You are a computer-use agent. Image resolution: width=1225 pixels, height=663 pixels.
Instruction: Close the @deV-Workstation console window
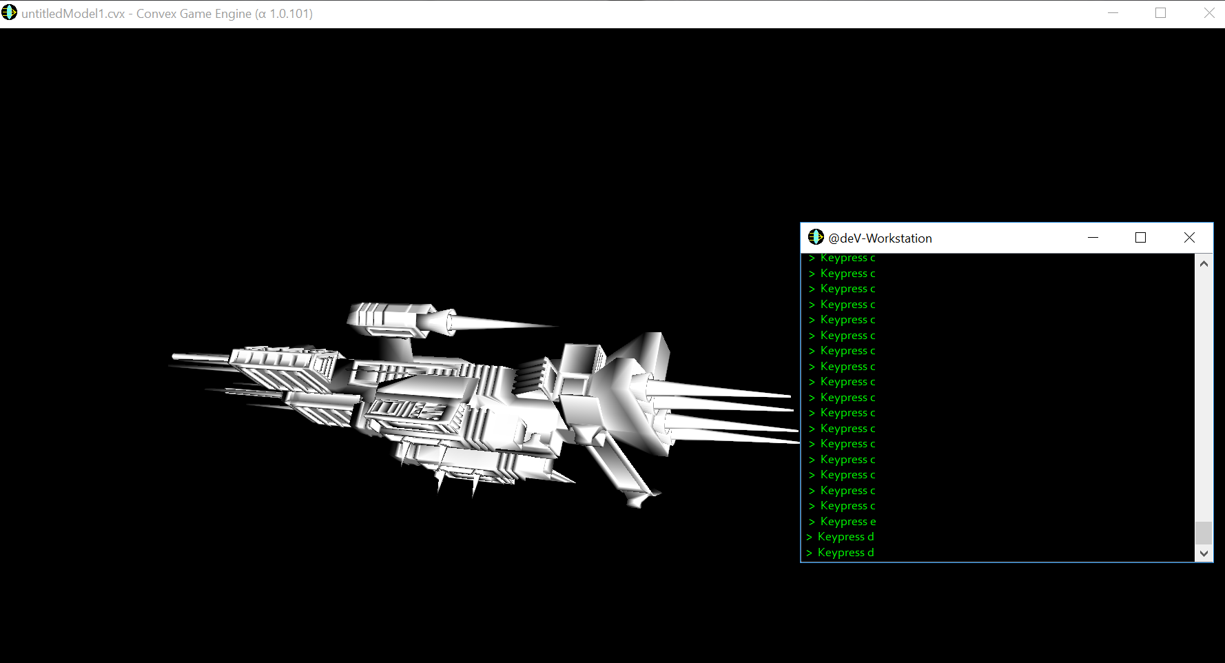(x=1189, y=238)
